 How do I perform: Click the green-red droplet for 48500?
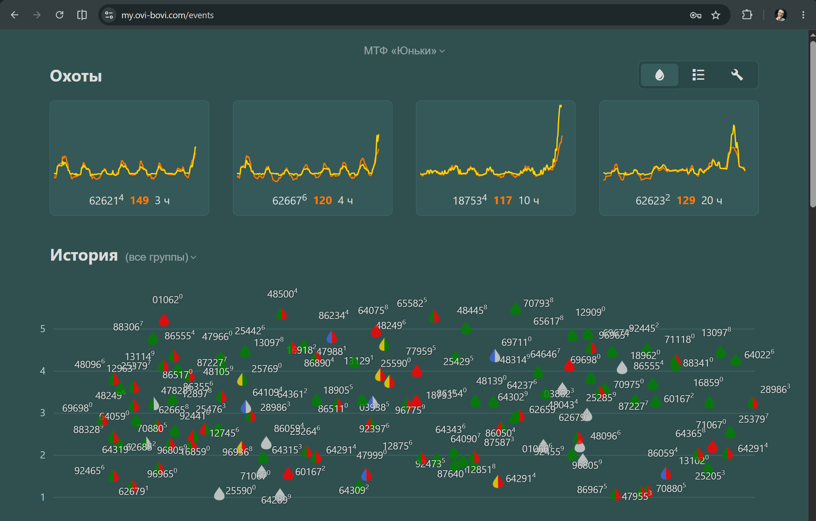coord(282,314)
